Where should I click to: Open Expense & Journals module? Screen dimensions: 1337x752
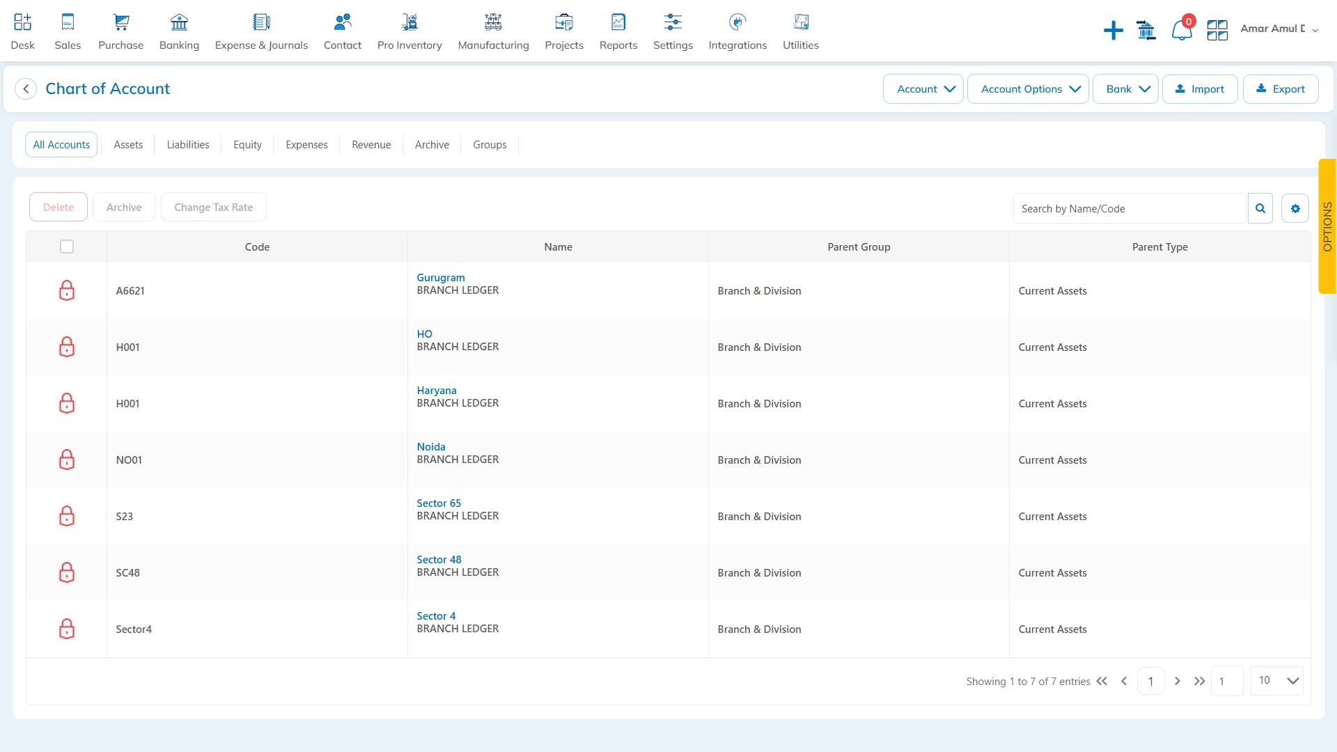261,22
